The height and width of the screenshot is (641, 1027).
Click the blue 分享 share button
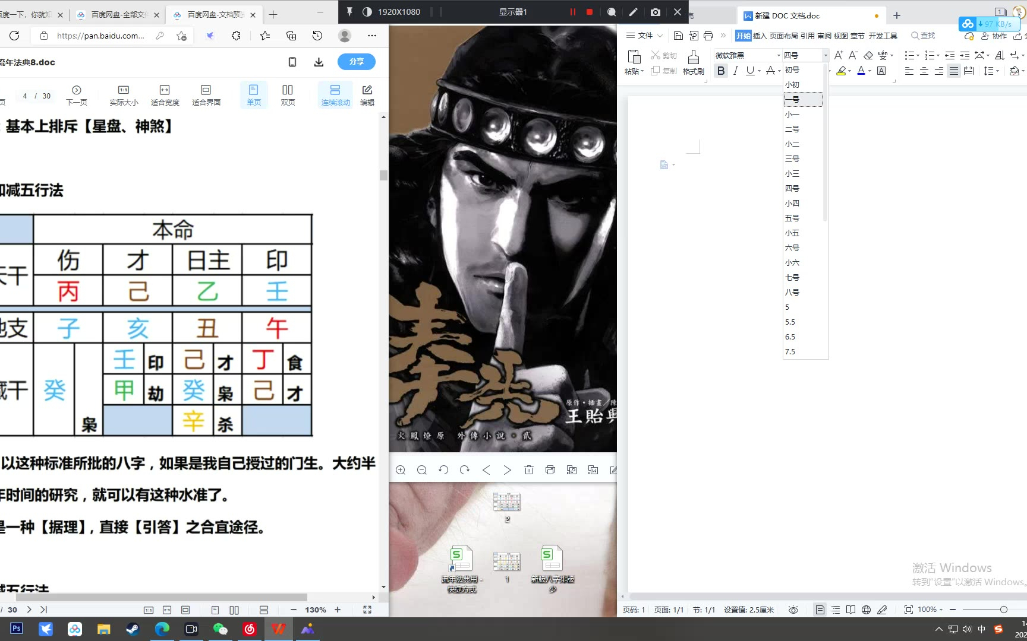pos(356,62)
